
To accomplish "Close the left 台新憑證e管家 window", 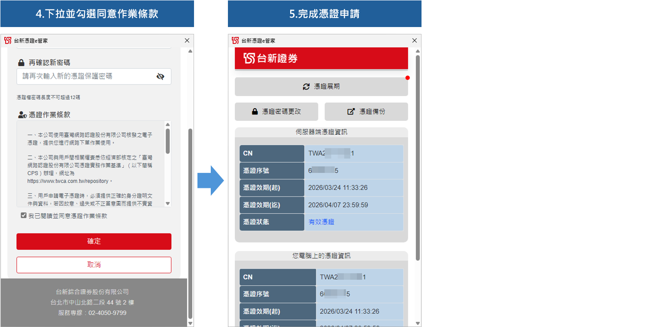I will pos(187,40).
